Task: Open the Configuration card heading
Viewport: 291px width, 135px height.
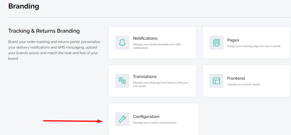Action: pos(146,117)
